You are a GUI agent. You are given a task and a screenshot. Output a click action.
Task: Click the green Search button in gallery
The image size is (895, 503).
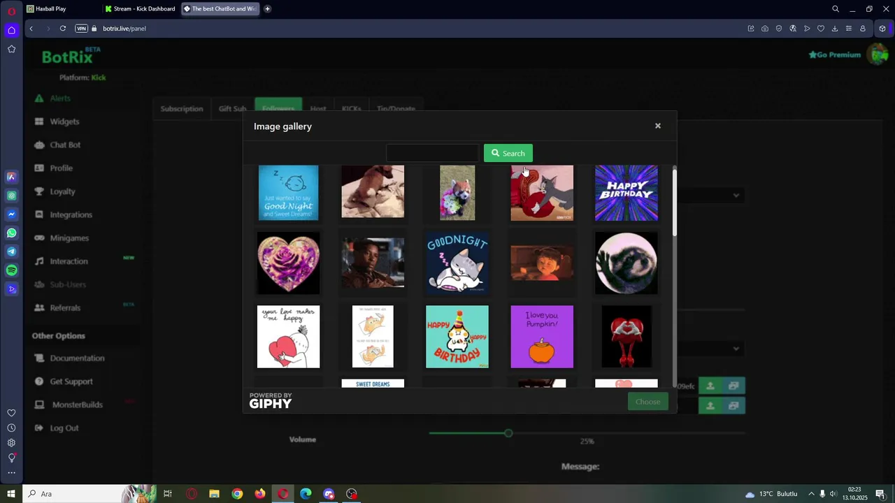[508, 153]
